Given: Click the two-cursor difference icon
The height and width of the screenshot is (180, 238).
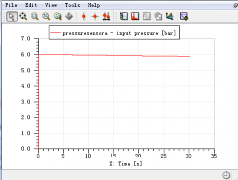Looking at the screenshot, I should [106, 16].
